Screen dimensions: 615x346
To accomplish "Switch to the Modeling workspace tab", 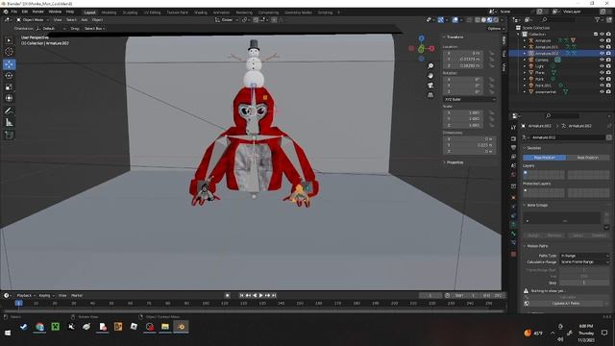I will (109, 12).
